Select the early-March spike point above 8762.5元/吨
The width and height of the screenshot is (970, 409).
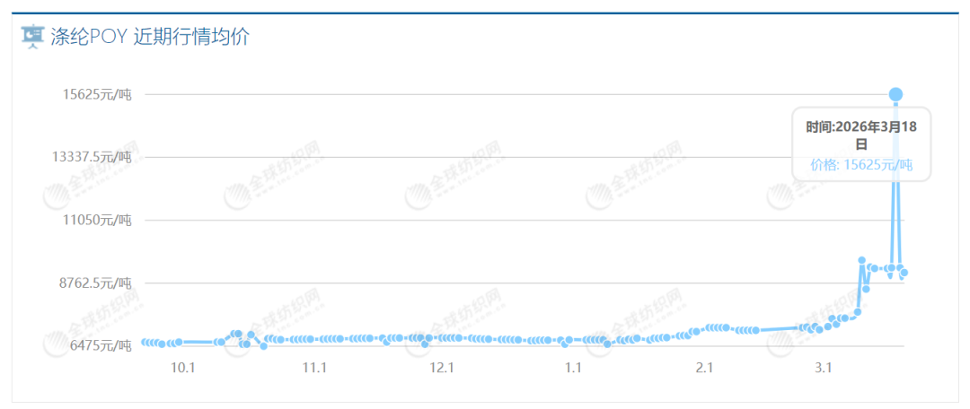pyautogui.click(x=861, y=261)
